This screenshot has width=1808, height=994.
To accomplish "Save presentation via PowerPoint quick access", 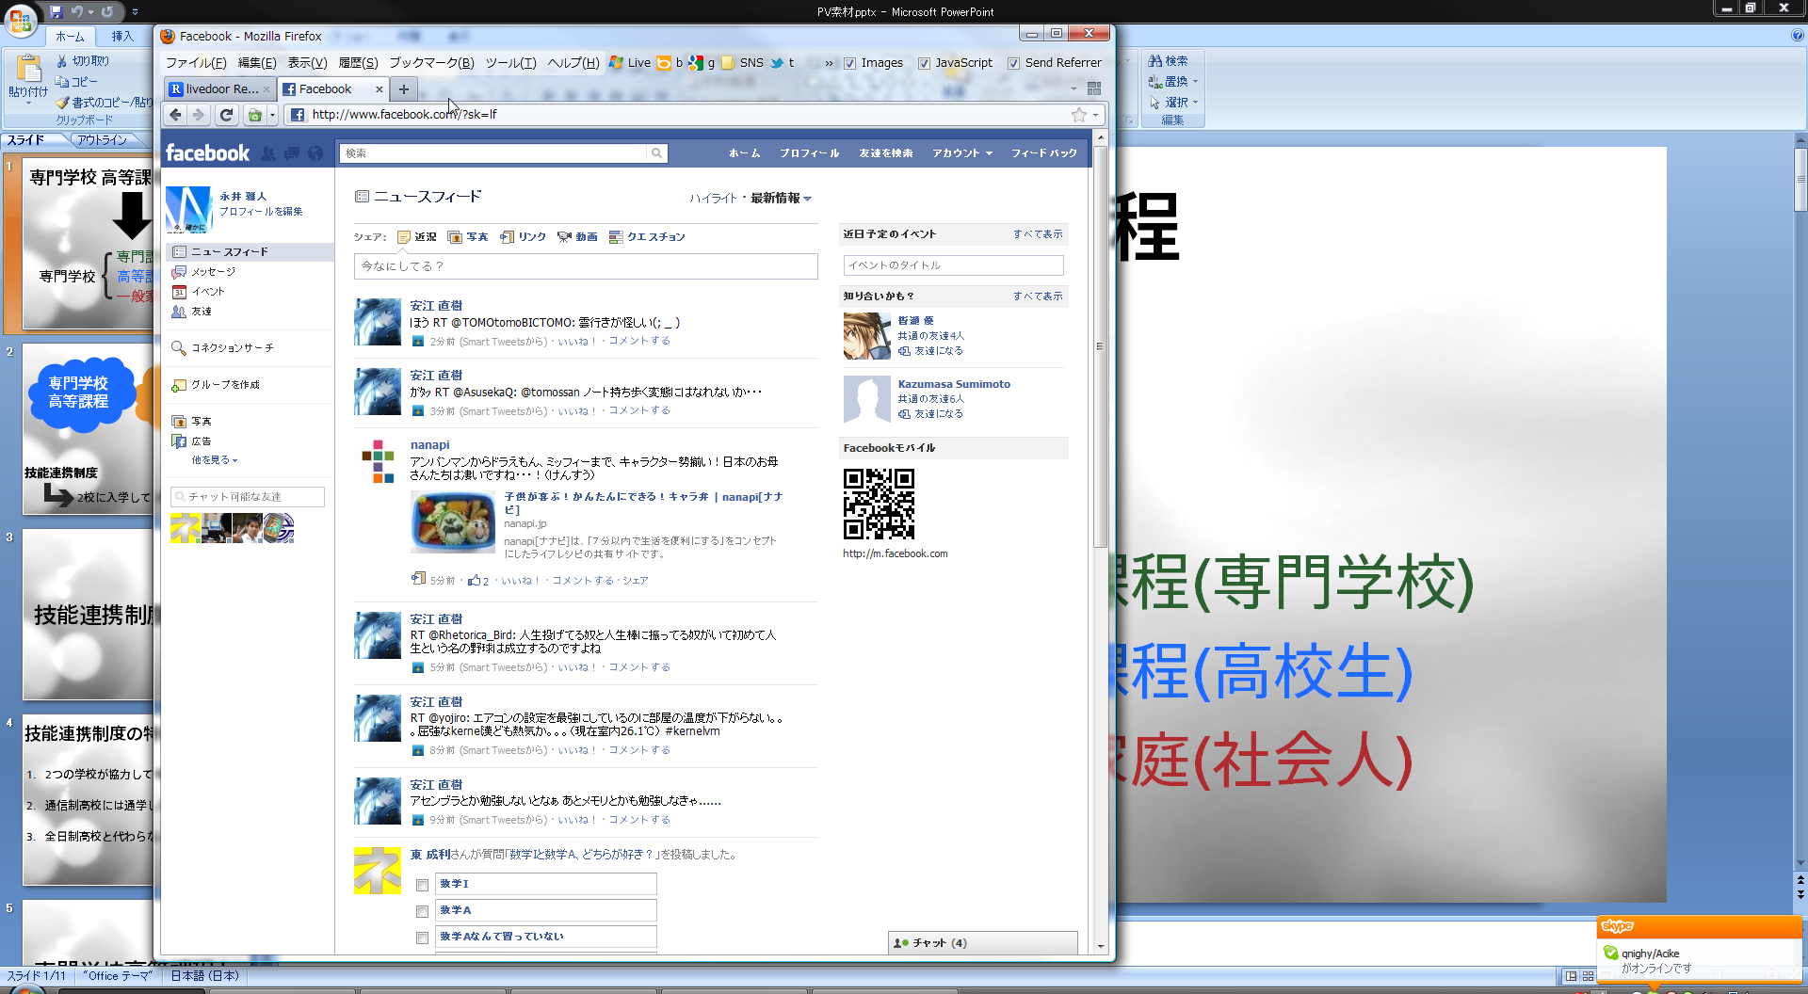I will (56, 11).
